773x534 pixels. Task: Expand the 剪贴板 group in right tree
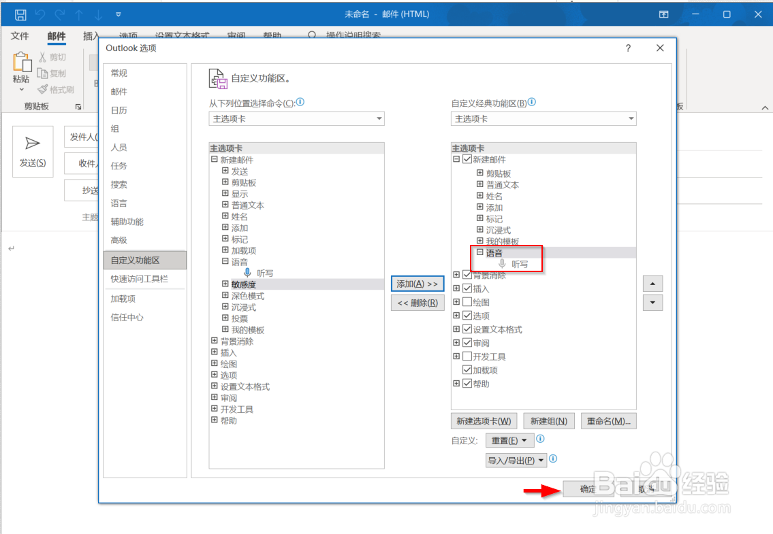tap(479, 173)
